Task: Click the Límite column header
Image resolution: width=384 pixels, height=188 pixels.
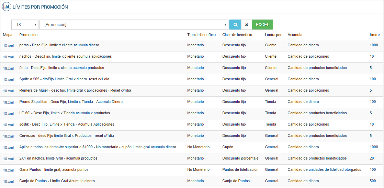Action: (x=374, y=35)
